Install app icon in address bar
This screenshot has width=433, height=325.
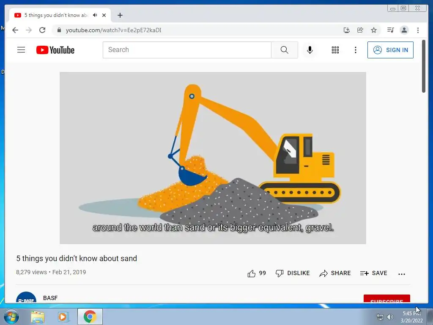(347, 30)
